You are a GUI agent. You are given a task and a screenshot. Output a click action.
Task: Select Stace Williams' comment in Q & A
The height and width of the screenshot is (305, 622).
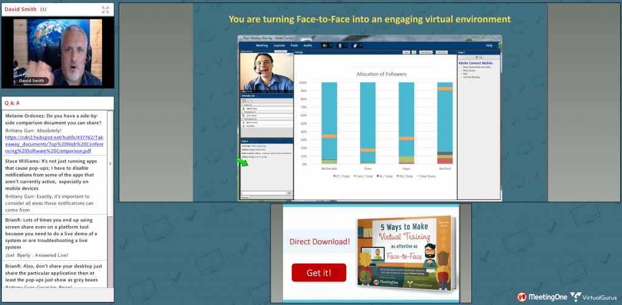click(50, 175)
